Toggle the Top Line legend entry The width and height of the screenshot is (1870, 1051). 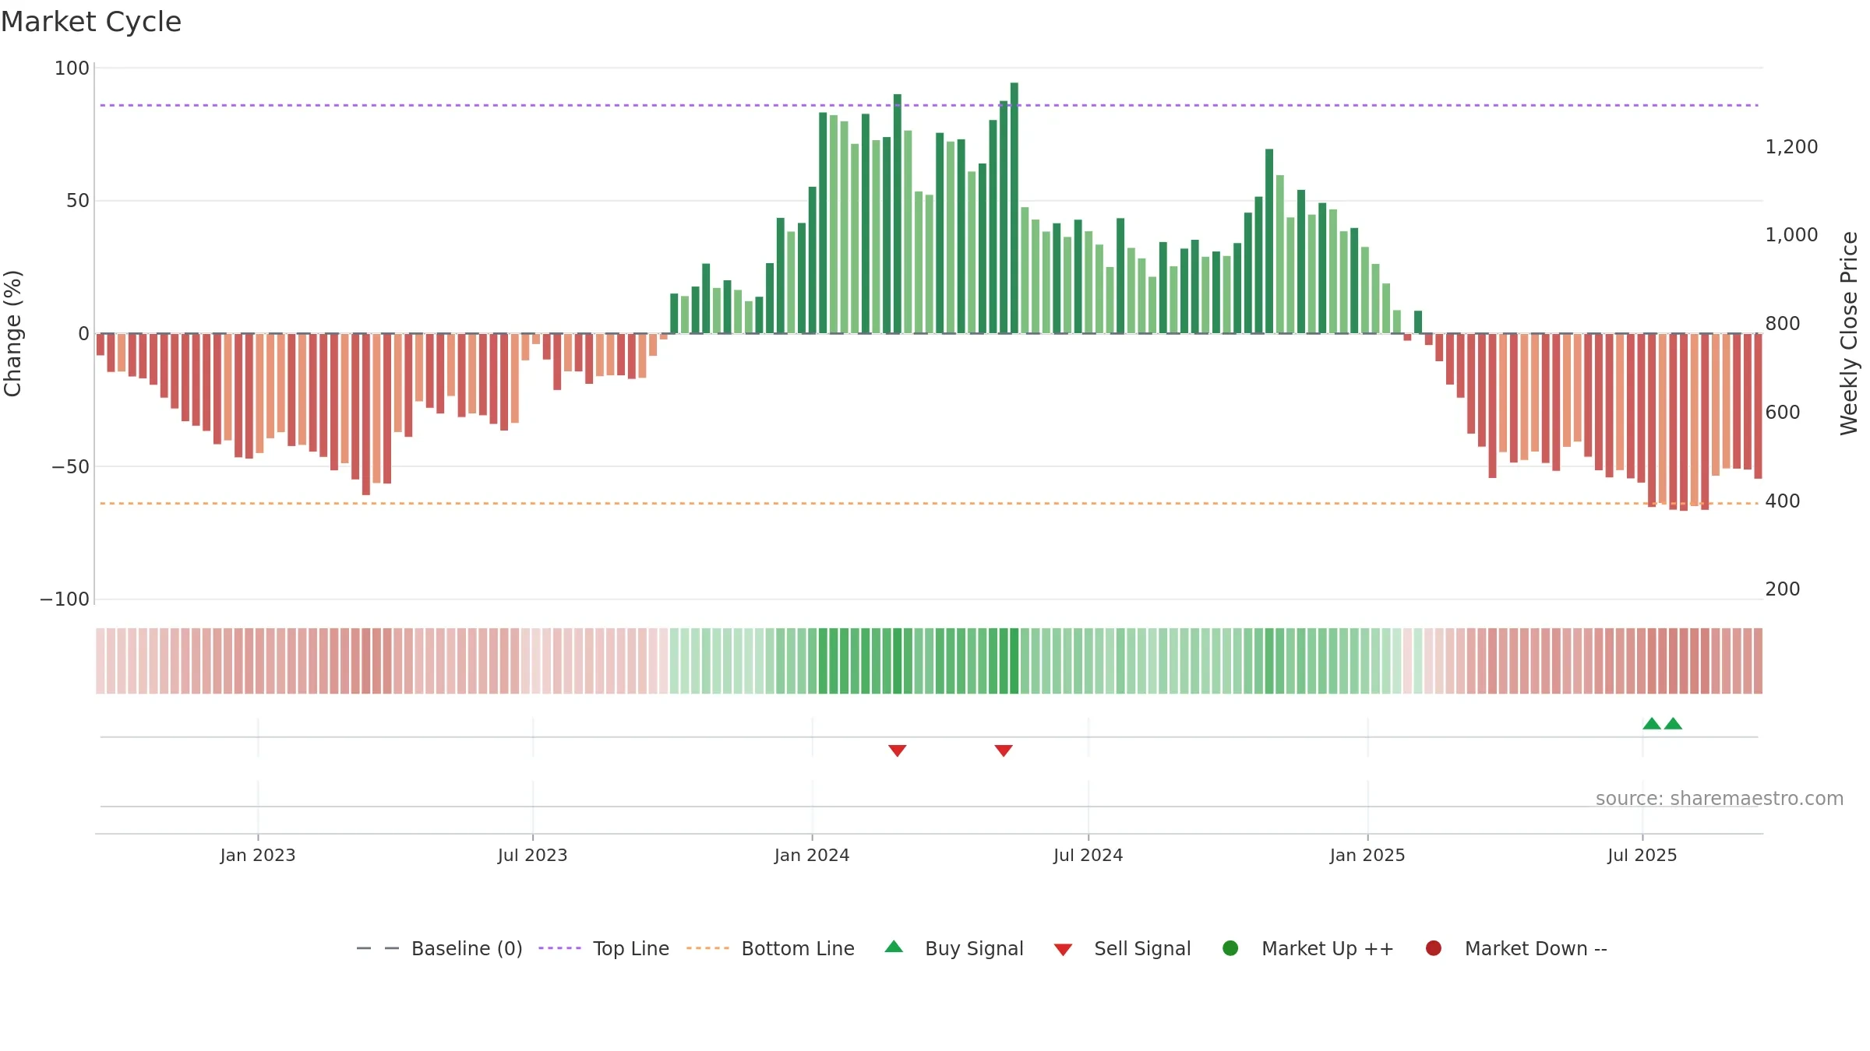pyautogui.click(x=604, y=948)
